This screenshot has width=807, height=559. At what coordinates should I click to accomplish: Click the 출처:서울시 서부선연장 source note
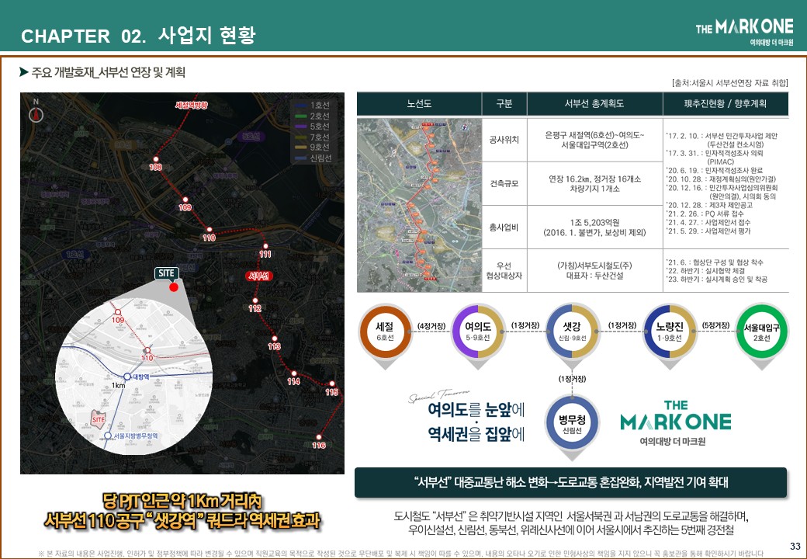[x=730, y=83]
